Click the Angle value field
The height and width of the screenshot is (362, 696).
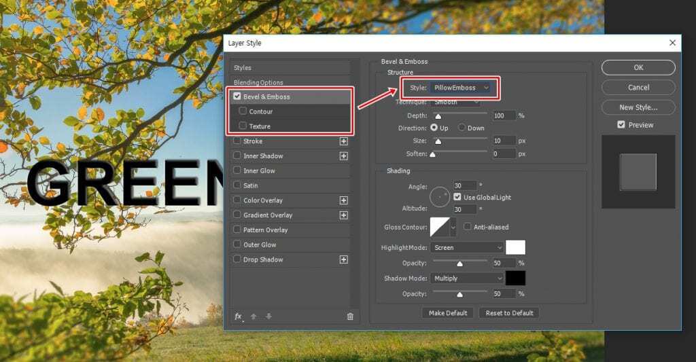(x=465, y=185)
